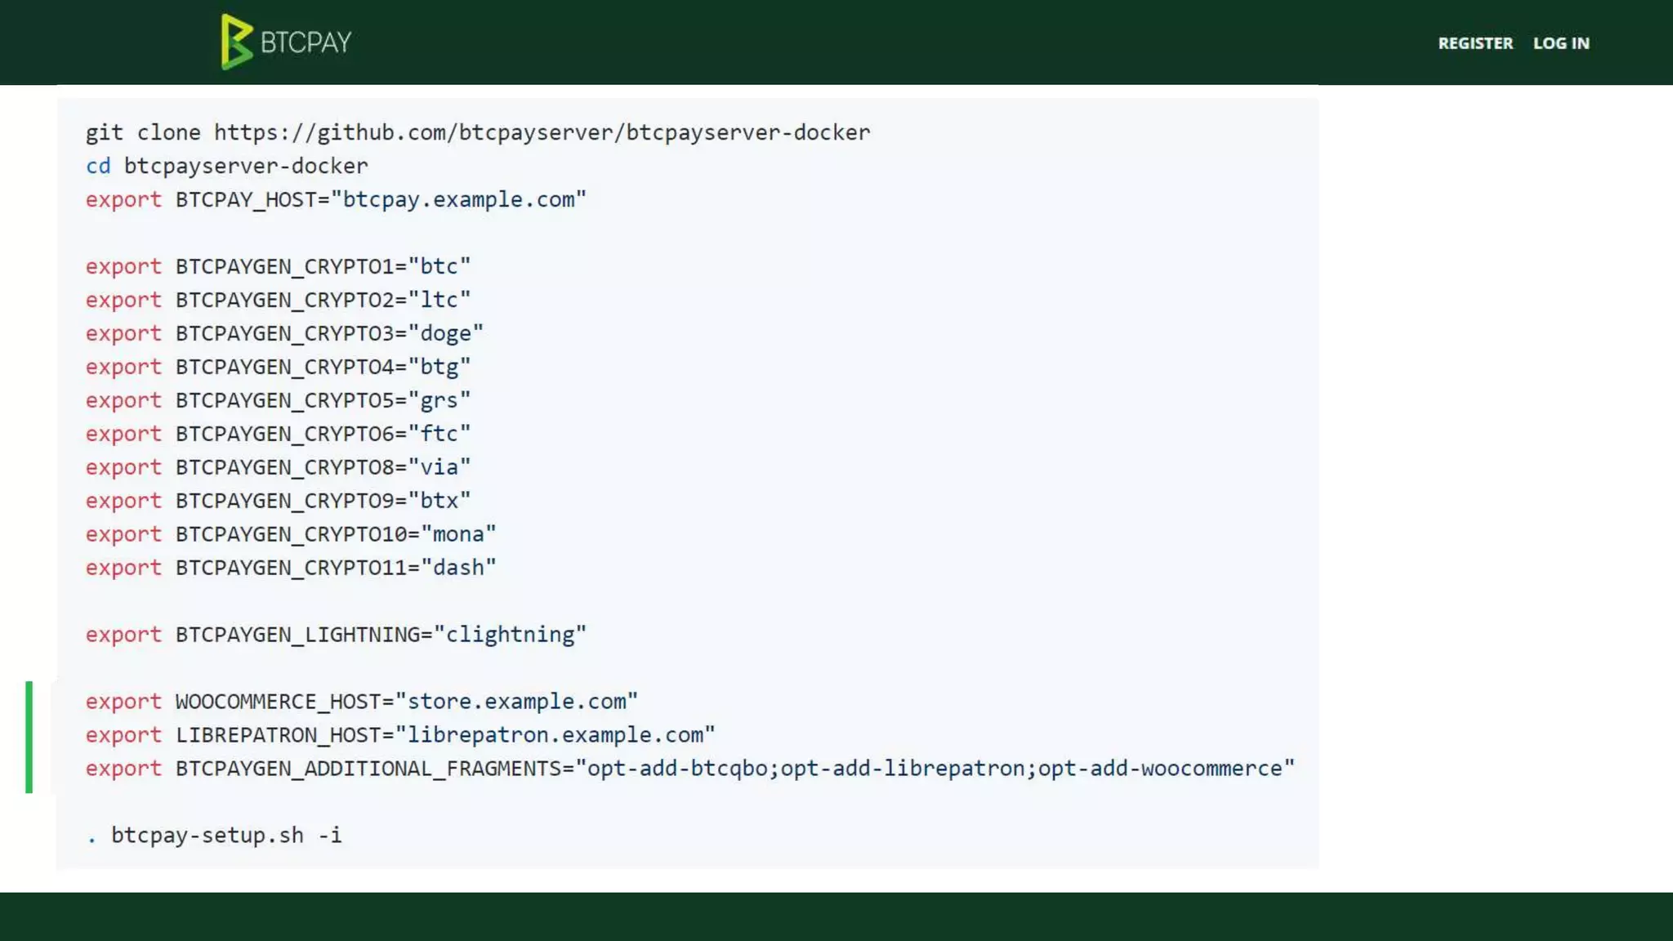Click the CRYPTO1 "btc" export line
The image size is (1673, 941).
point(278,266)
